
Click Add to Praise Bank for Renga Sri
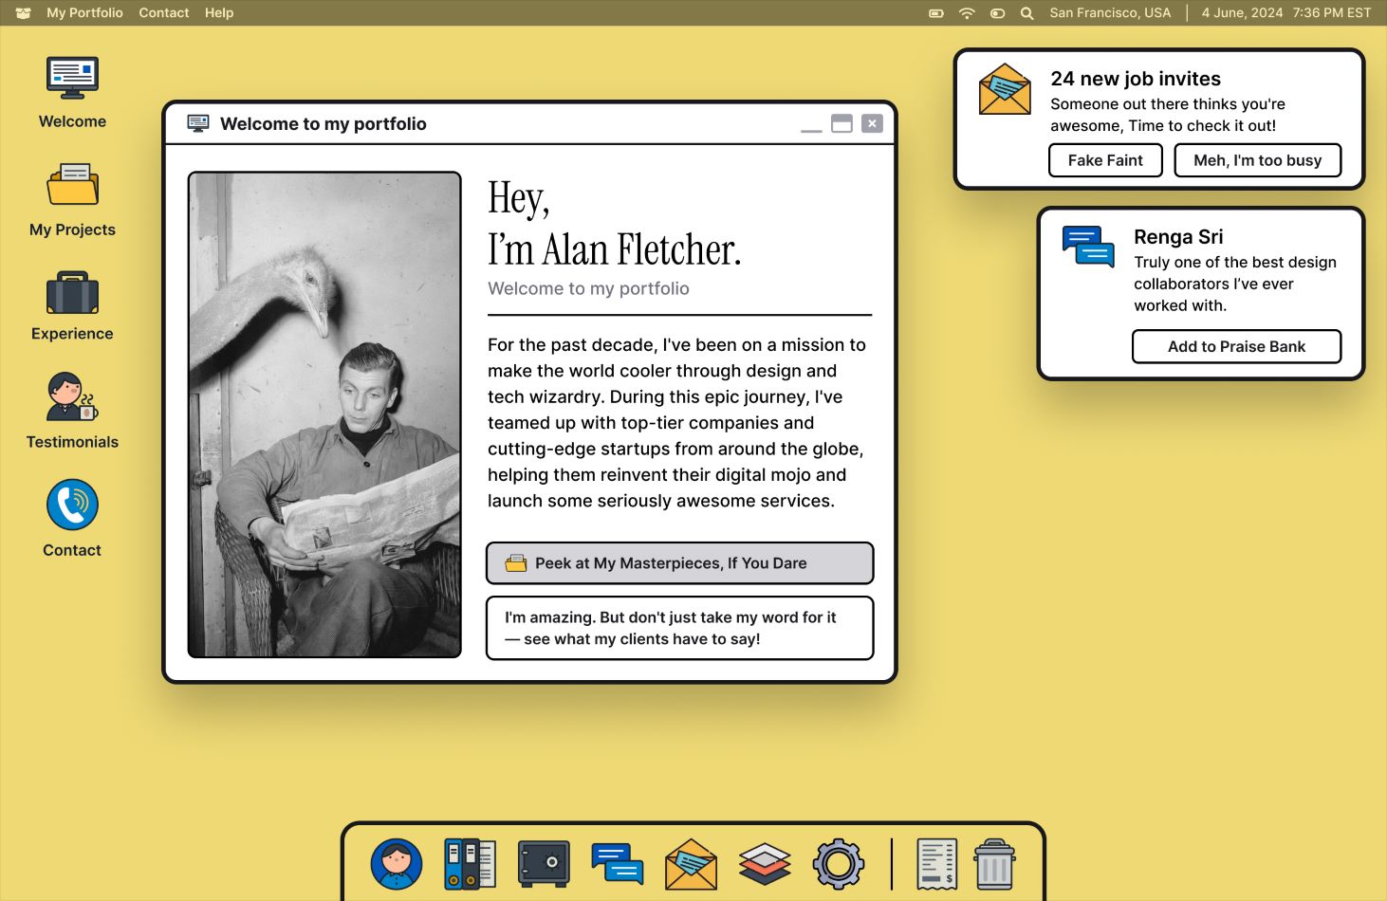pyautogui.click(x=1236, y=346)
